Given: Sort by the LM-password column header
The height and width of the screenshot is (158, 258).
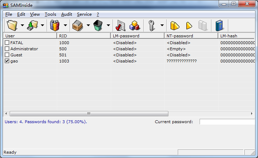Looking at the screenshot, I should (x=137, y=36).
